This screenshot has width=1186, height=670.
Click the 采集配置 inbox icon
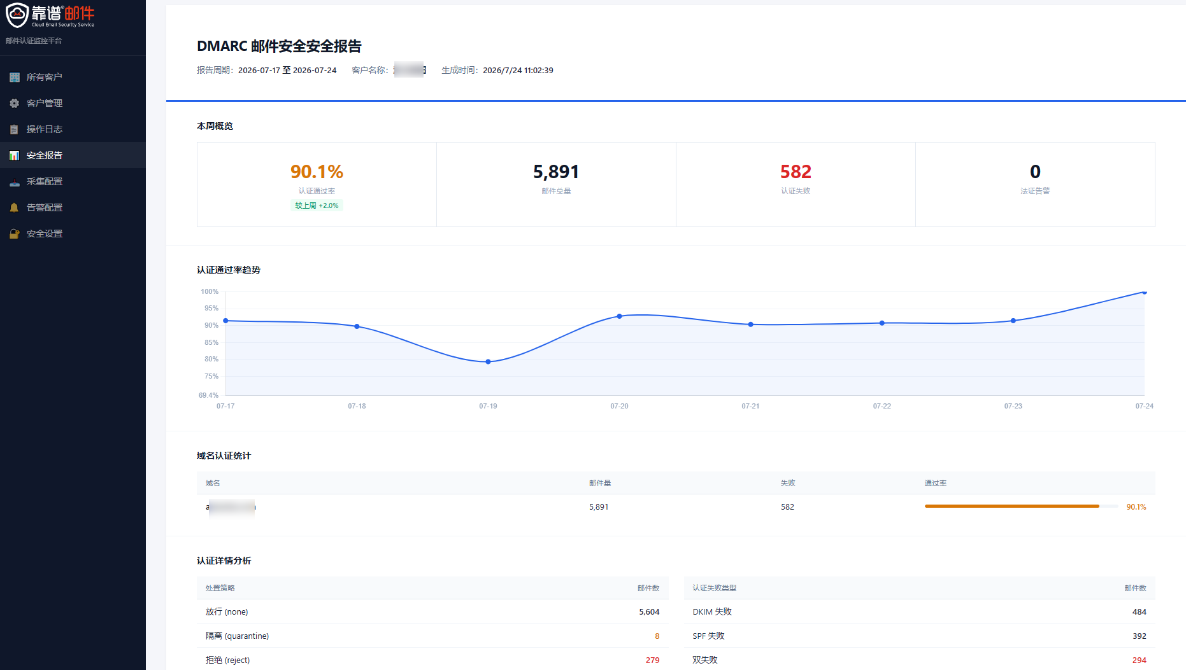click(x=14, y=182)
